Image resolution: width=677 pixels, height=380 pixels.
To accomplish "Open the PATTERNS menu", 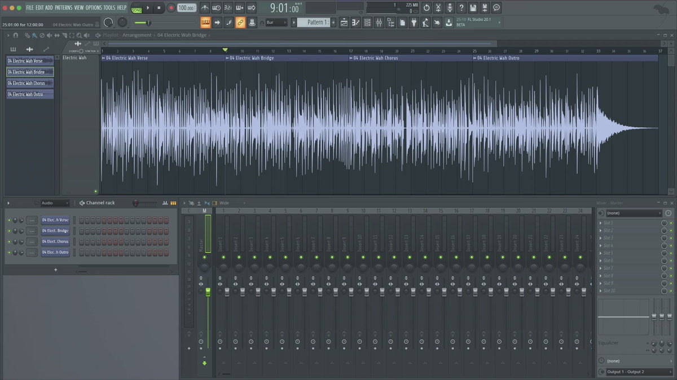I will [x=63, y=7].
